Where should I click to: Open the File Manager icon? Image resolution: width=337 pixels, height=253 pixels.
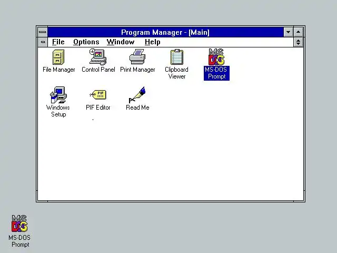58,57
